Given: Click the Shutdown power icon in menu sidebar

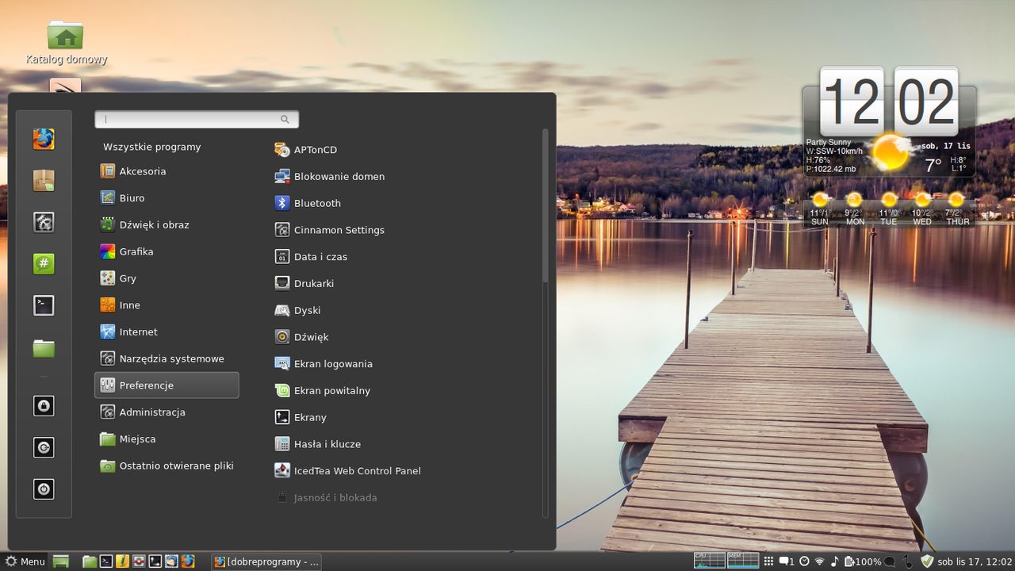Looking at the screenshot, I should point(44,489).
